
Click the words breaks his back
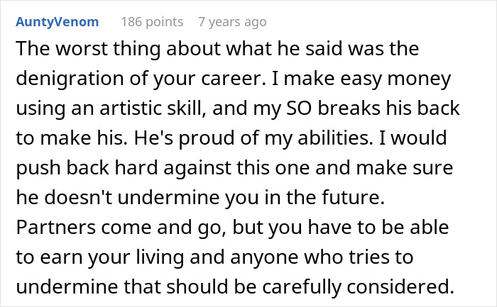click(388, 108)
